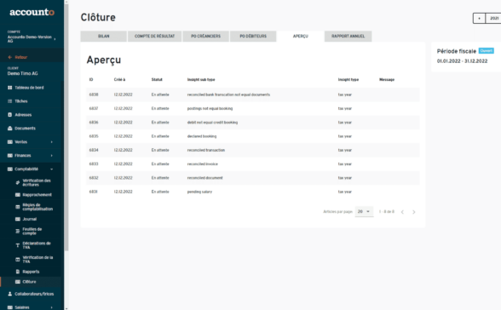Click the Vérification de la TVA icon
The image size is (501, 310).
tap(18, 259)
